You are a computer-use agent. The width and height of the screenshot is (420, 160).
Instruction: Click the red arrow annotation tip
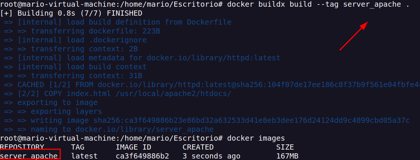(x=366, y=23)
